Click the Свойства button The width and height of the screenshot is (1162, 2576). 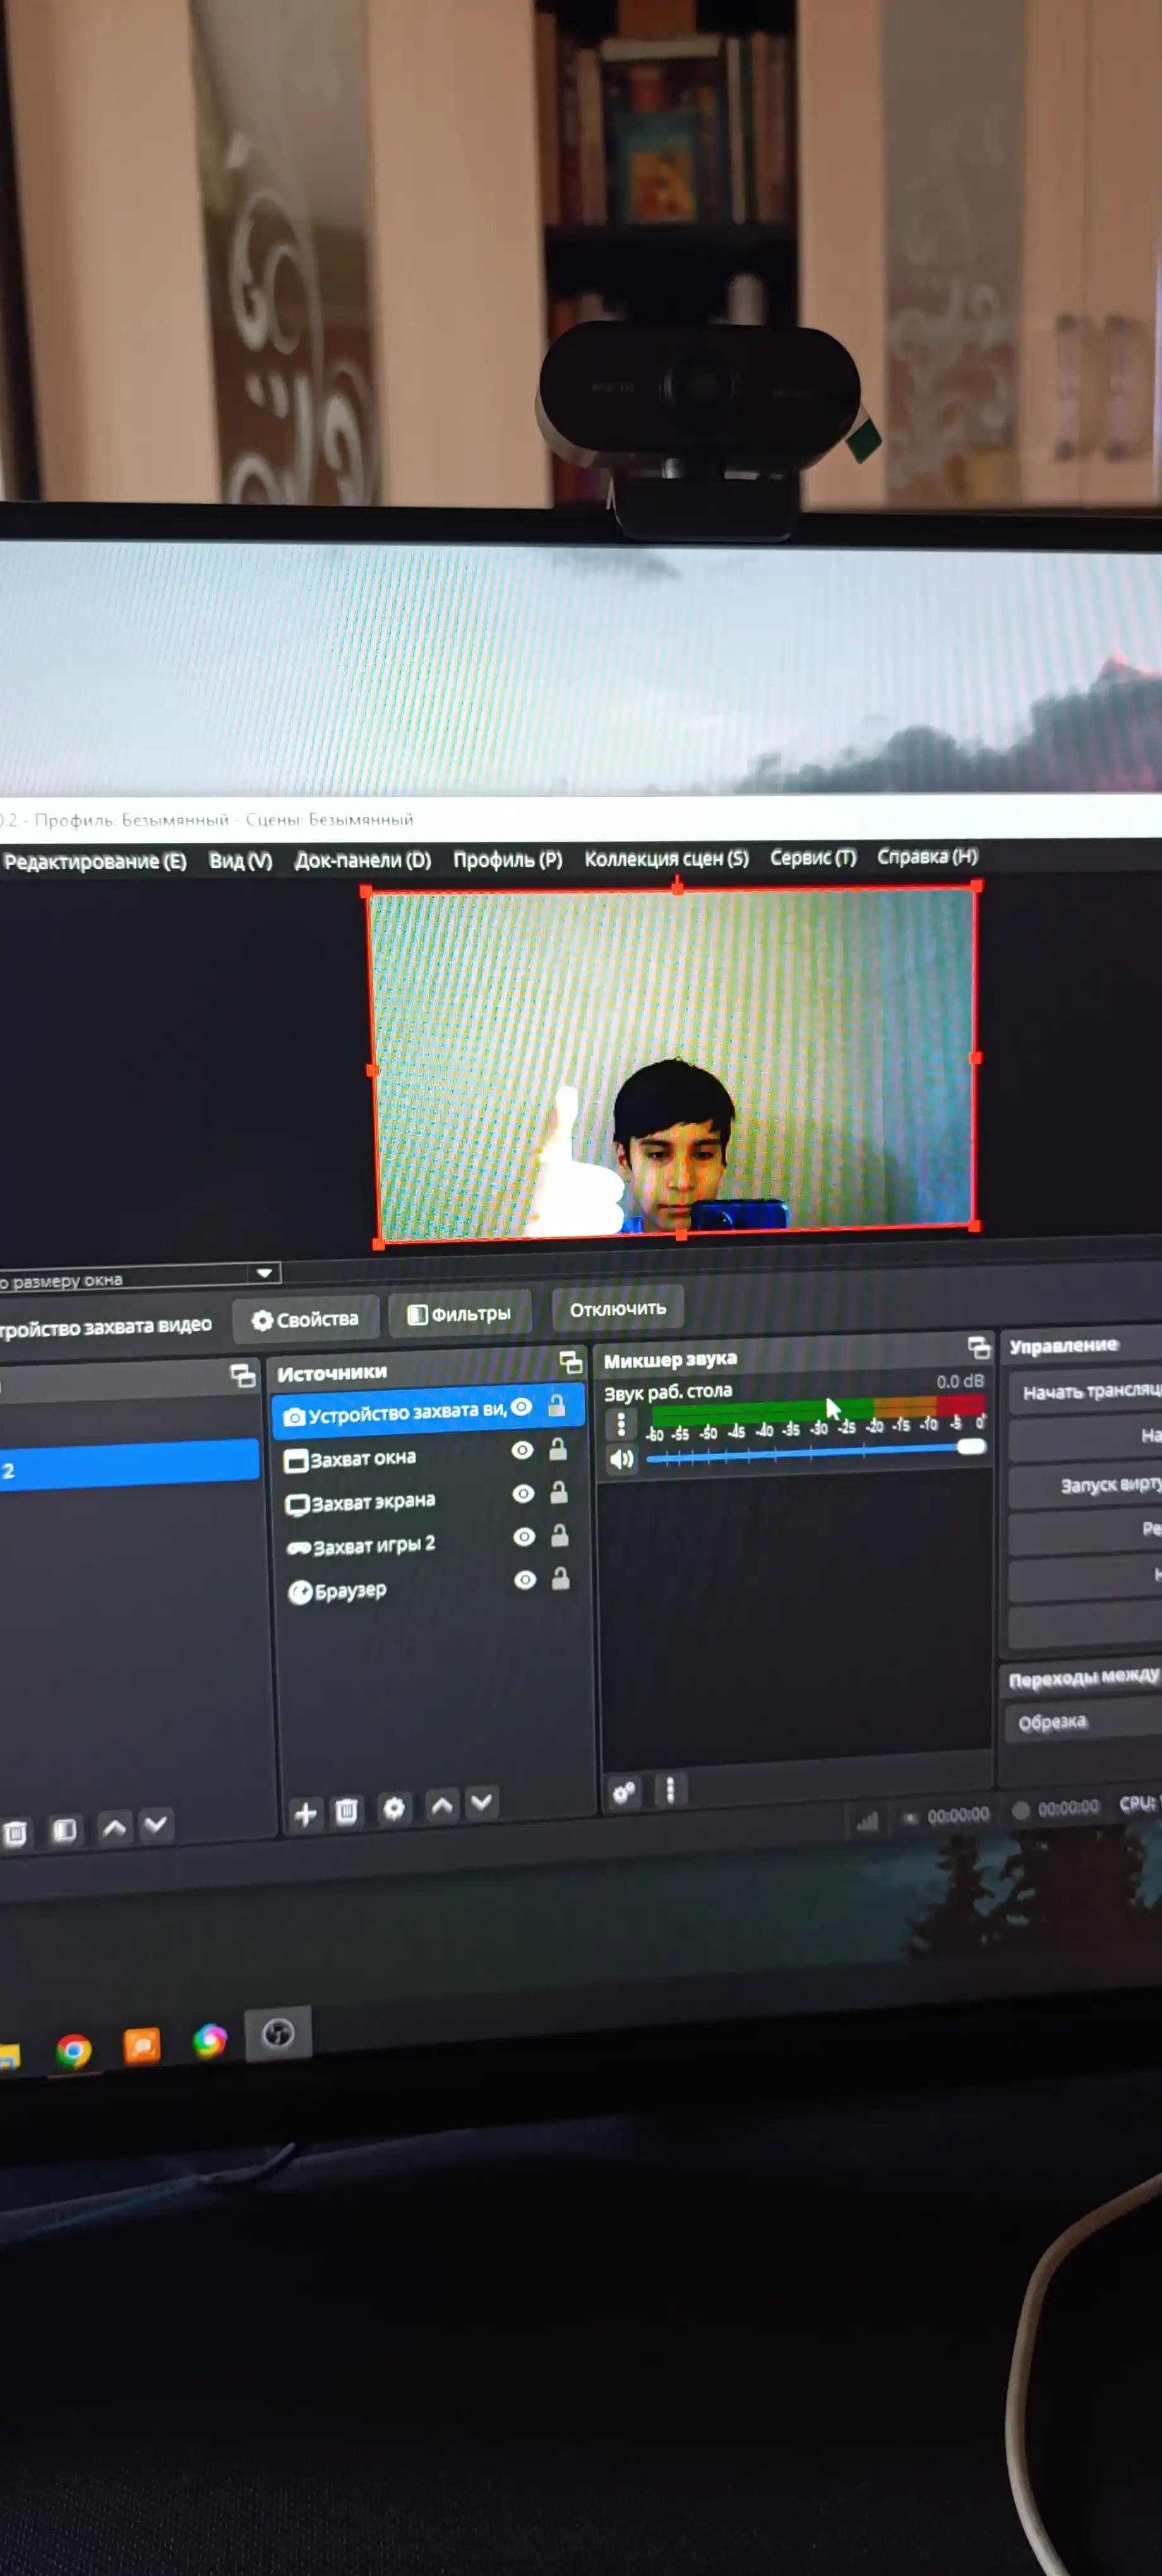coord(306,1320)
